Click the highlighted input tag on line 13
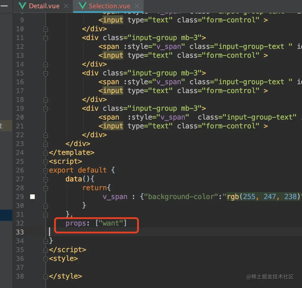This screenshot has width=302, height=288. pyautogui.click(x=113, y=55)
